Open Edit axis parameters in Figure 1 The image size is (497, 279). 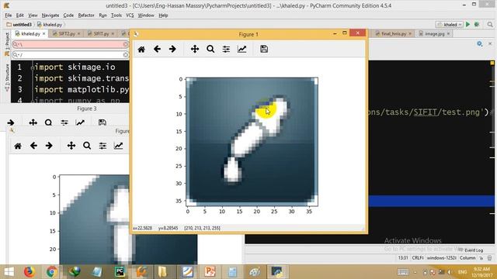[242, 49]
